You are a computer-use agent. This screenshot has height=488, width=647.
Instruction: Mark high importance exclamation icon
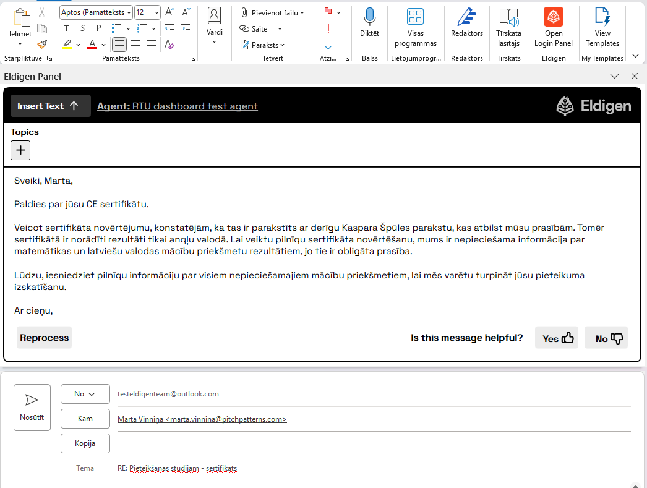coord(328,28)
